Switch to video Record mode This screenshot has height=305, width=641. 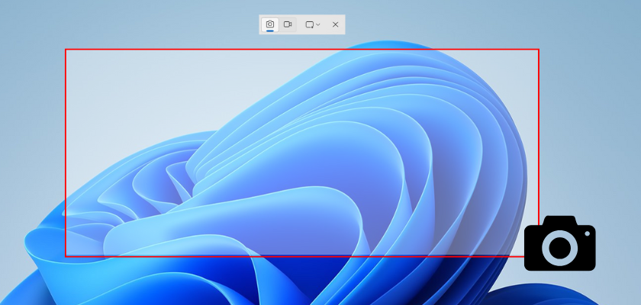pos(288,24)
